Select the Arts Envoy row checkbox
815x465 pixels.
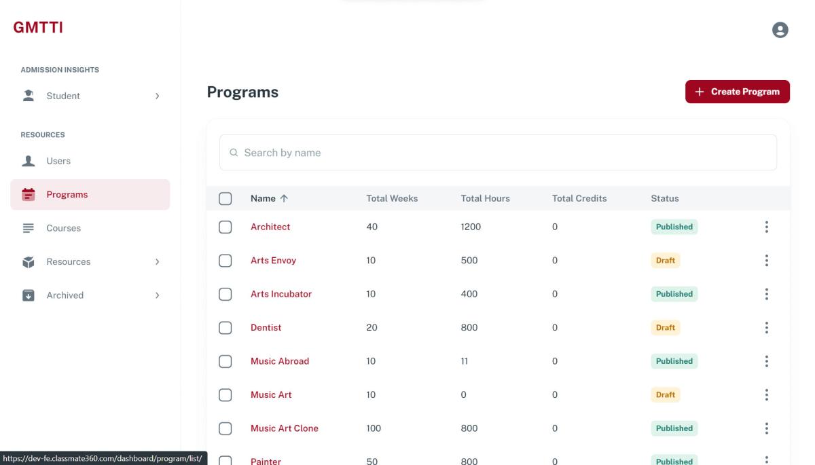pyautogui.click(x=225, y=261)
